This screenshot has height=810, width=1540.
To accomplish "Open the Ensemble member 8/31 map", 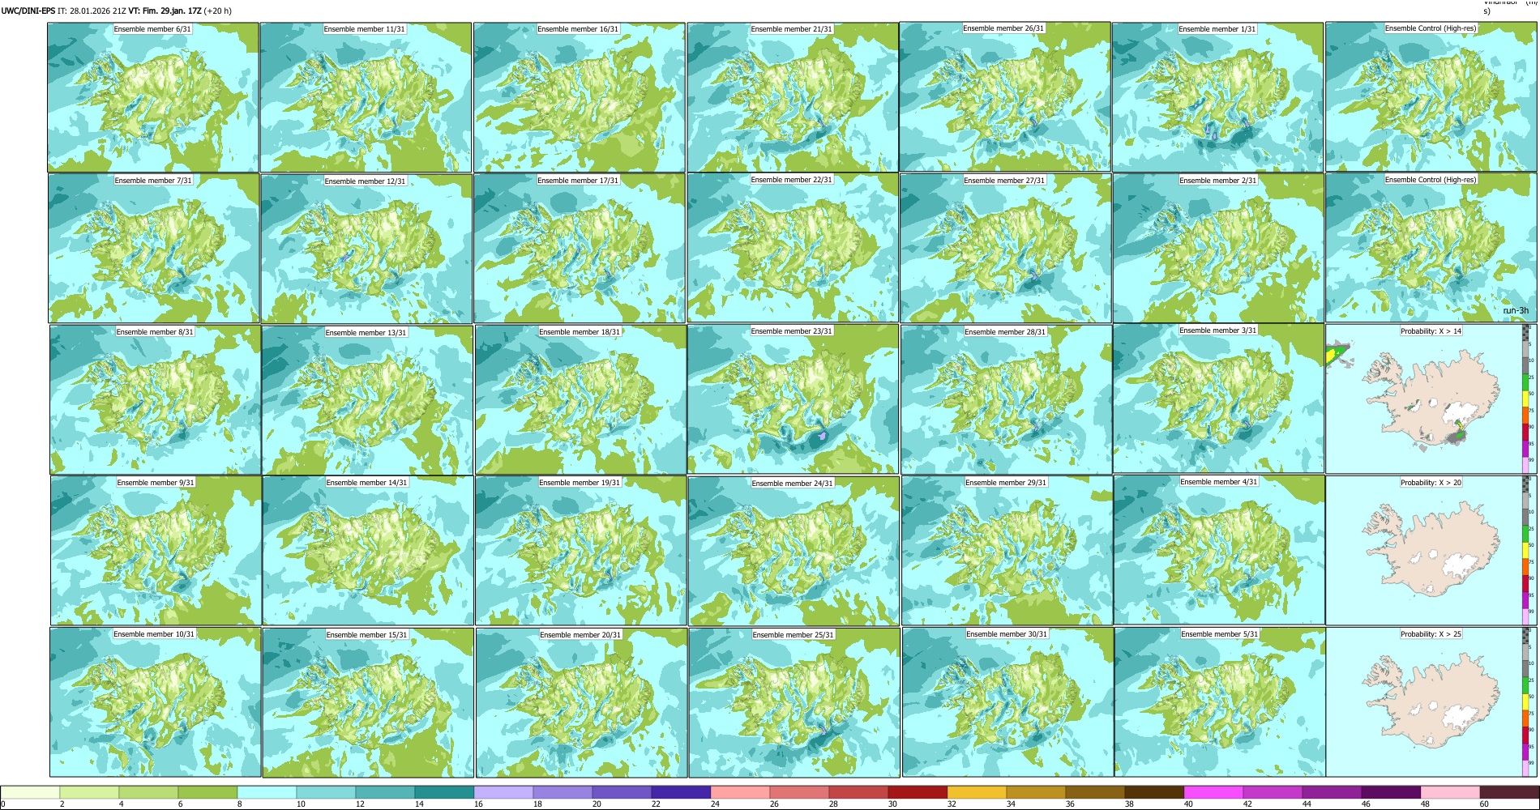I will pos(155,399).
